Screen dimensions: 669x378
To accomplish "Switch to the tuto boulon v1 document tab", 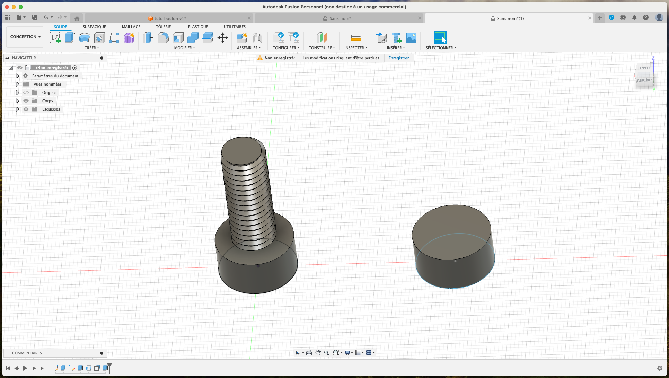I will coord(169,18).
